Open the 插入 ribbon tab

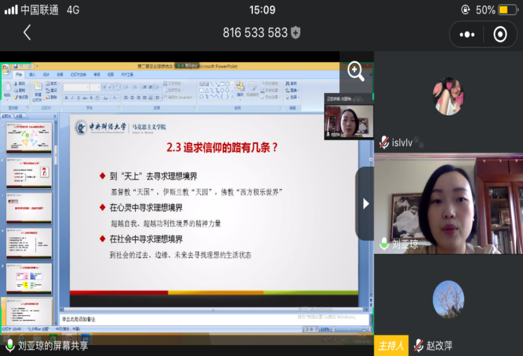32,75
